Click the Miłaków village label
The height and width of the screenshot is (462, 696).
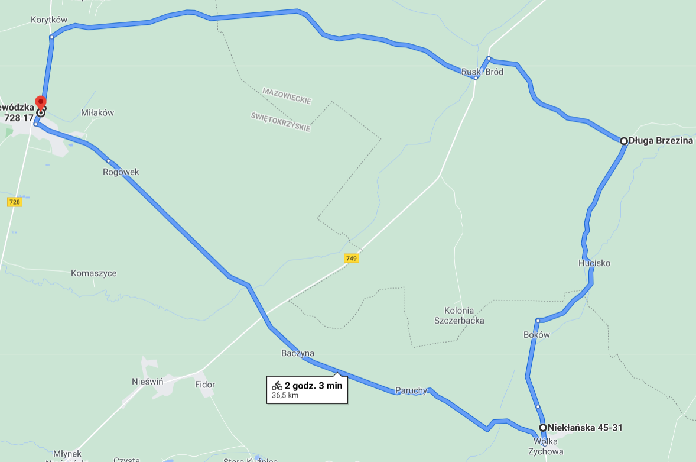click(97, 112)
